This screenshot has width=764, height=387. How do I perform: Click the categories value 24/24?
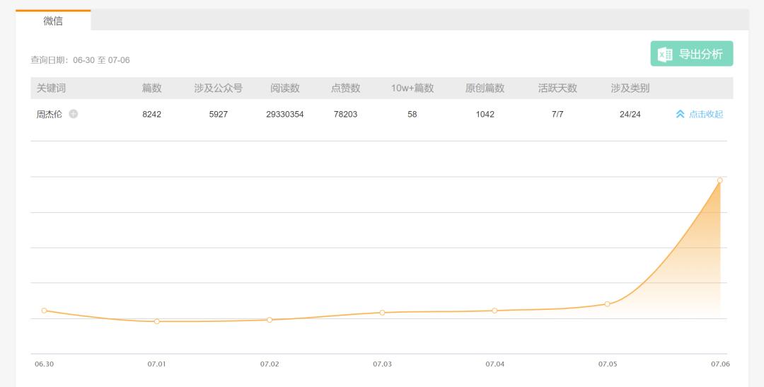630,115
